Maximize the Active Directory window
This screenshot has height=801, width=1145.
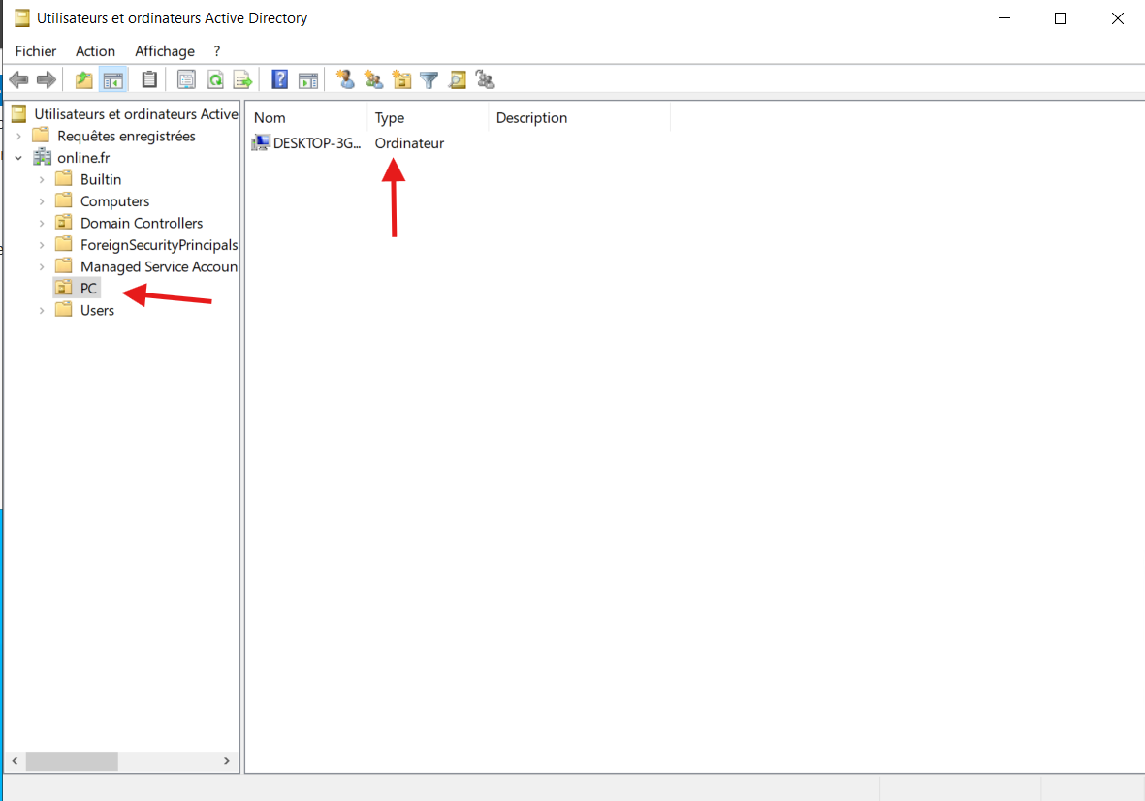[x=1061, y=18]
